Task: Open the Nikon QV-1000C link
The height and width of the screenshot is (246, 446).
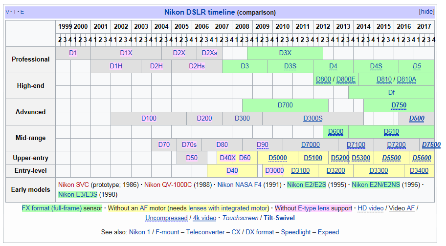Action: (168, 184)
